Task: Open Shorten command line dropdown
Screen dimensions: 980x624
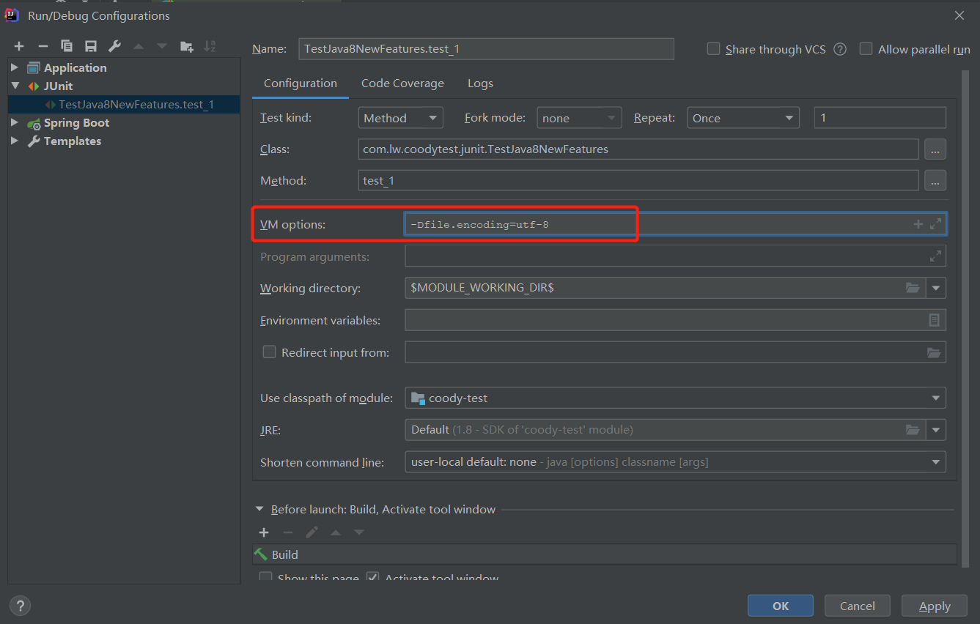Action: [x=675, y=462]
